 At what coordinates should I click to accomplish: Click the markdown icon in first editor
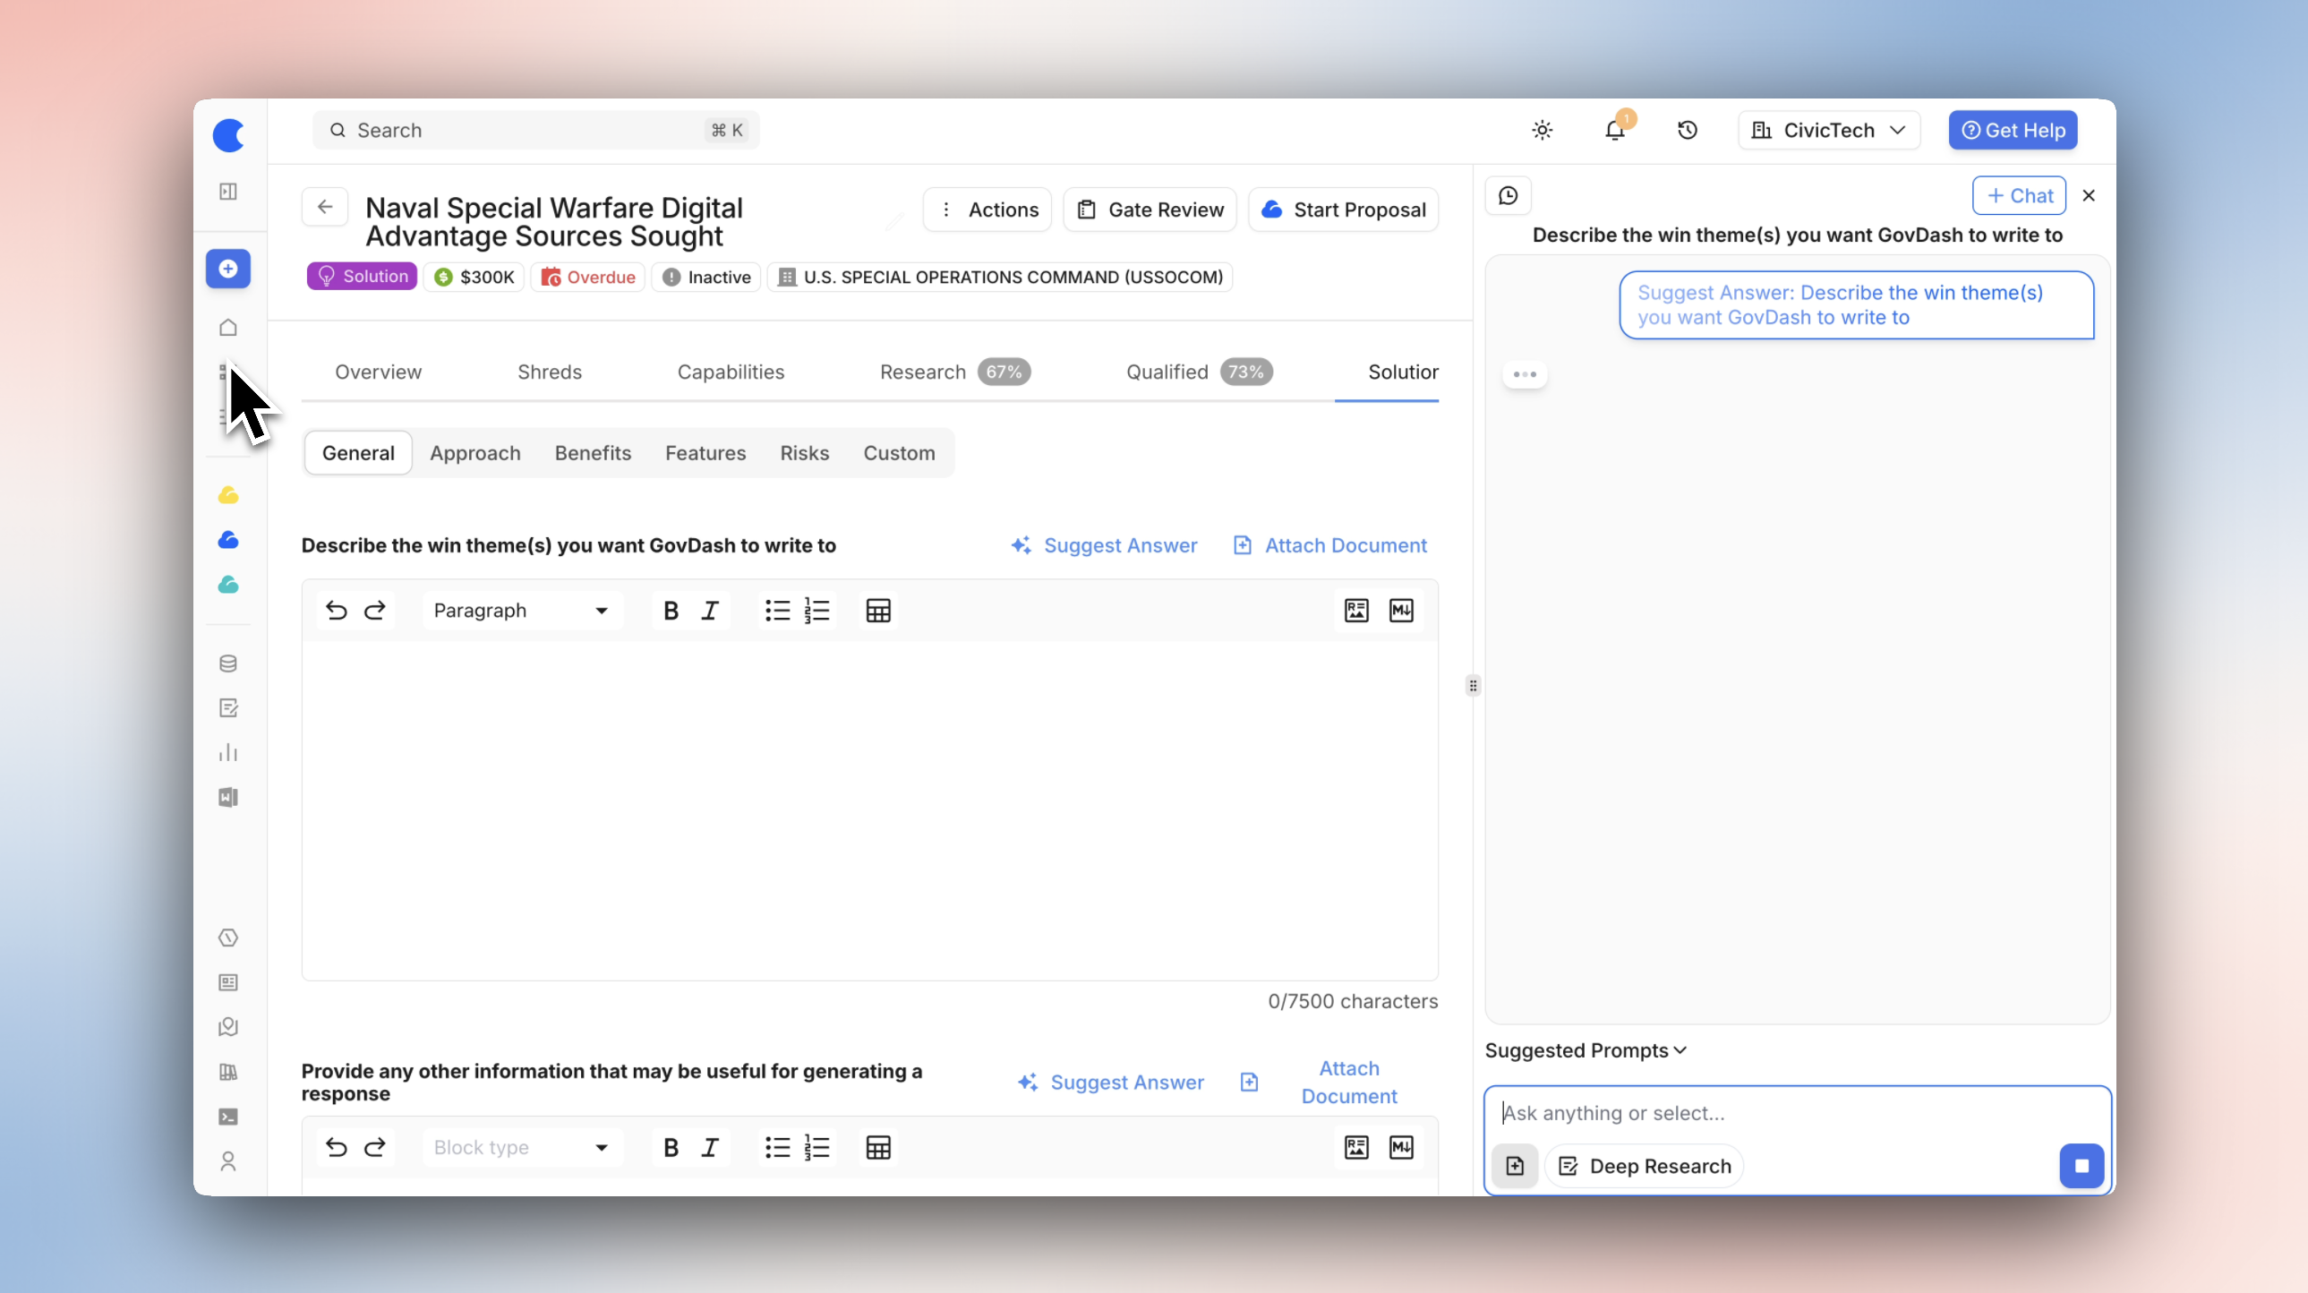(x=1401, y=611)
